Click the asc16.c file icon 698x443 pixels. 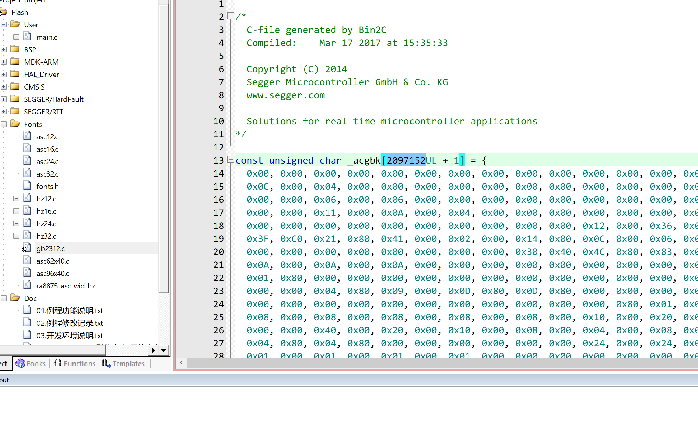pos(27,148)
